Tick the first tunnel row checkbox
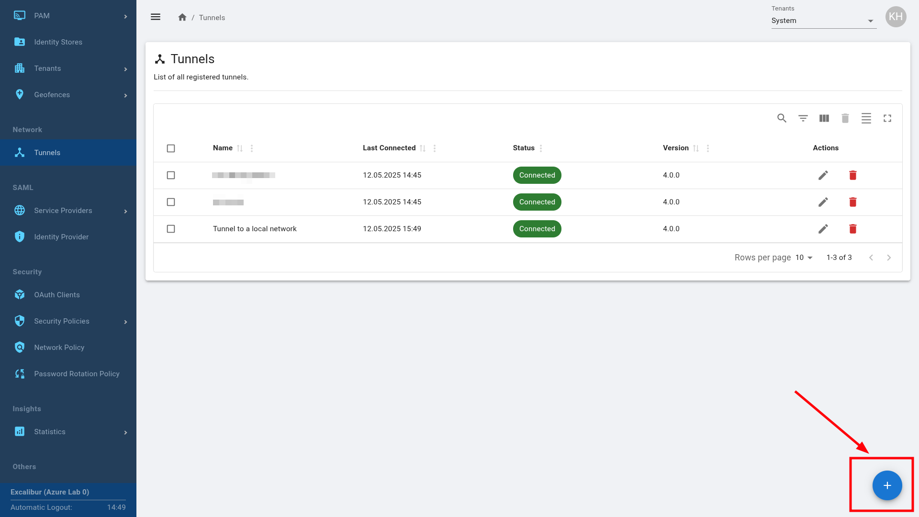This screenshot has width=919, height=517. [x=171, y=175]
